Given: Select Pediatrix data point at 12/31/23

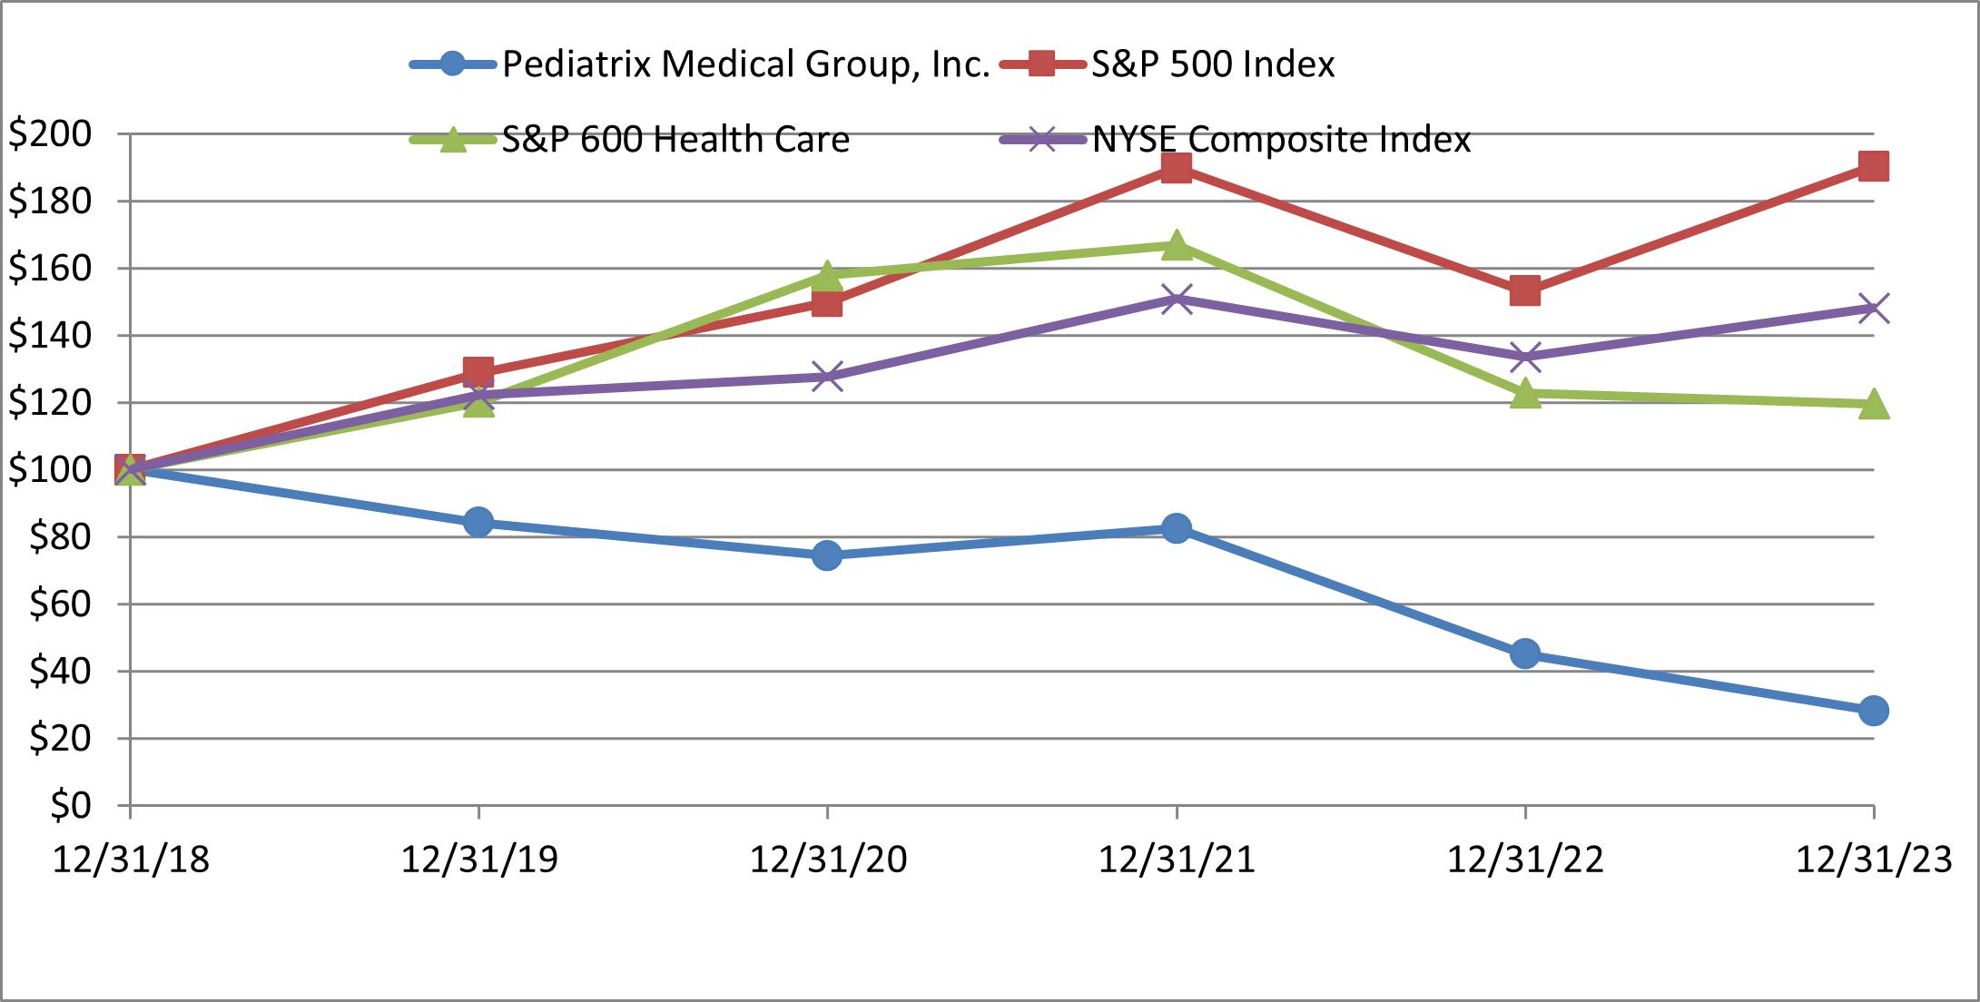Looking at the screenshot, I should 1873,711.
